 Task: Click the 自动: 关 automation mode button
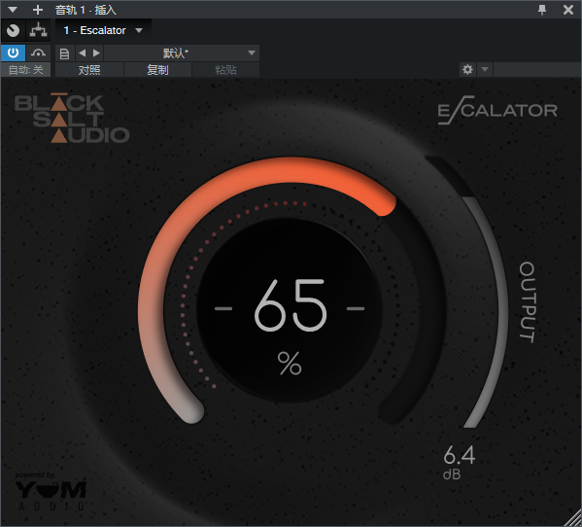click(25, 70)
